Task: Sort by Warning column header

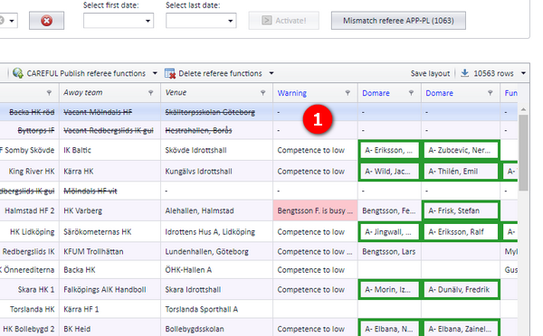Action: point(292,93)
